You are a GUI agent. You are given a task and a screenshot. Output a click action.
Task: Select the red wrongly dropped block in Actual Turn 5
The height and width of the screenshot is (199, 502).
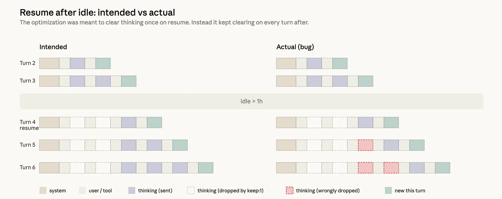[365, 145]
